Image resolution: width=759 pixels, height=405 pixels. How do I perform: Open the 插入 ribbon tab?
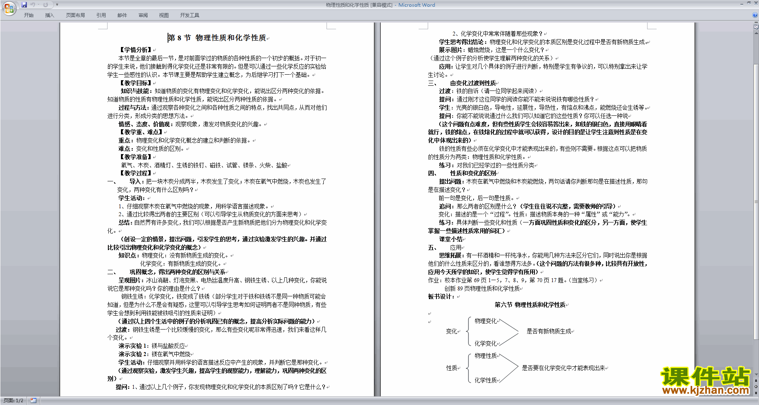tap(49, 15)
